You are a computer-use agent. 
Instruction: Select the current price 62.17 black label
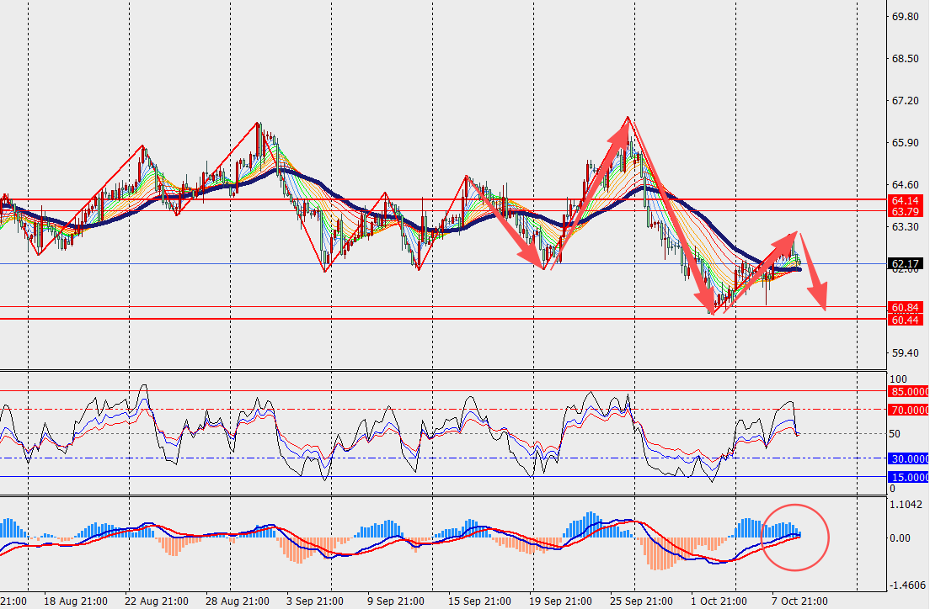pyautogui.click(x=906, y=263)
